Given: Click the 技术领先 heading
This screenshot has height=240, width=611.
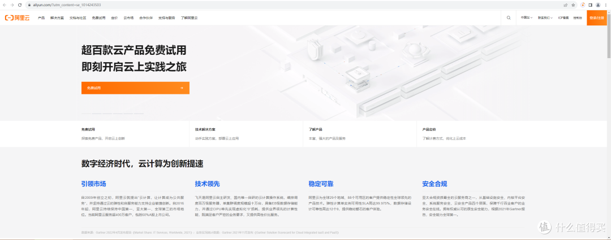Looking at the screenshot, I should tap(207, 184).
